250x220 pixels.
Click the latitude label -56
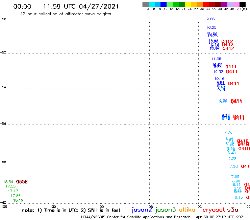(3, 124)
